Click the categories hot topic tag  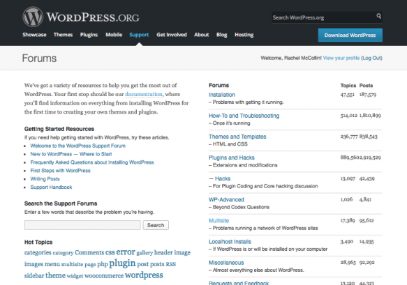pos(38,253)
